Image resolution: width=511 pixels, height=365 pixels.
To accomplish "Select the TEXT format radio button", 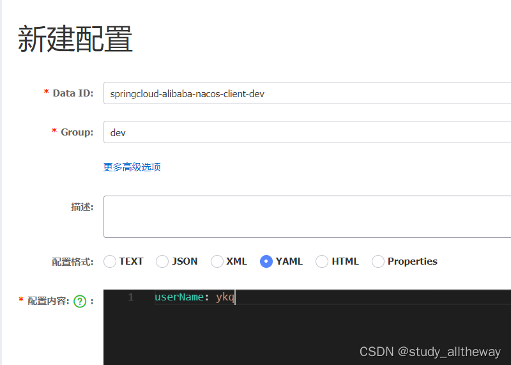I will (x=110, y=261).
